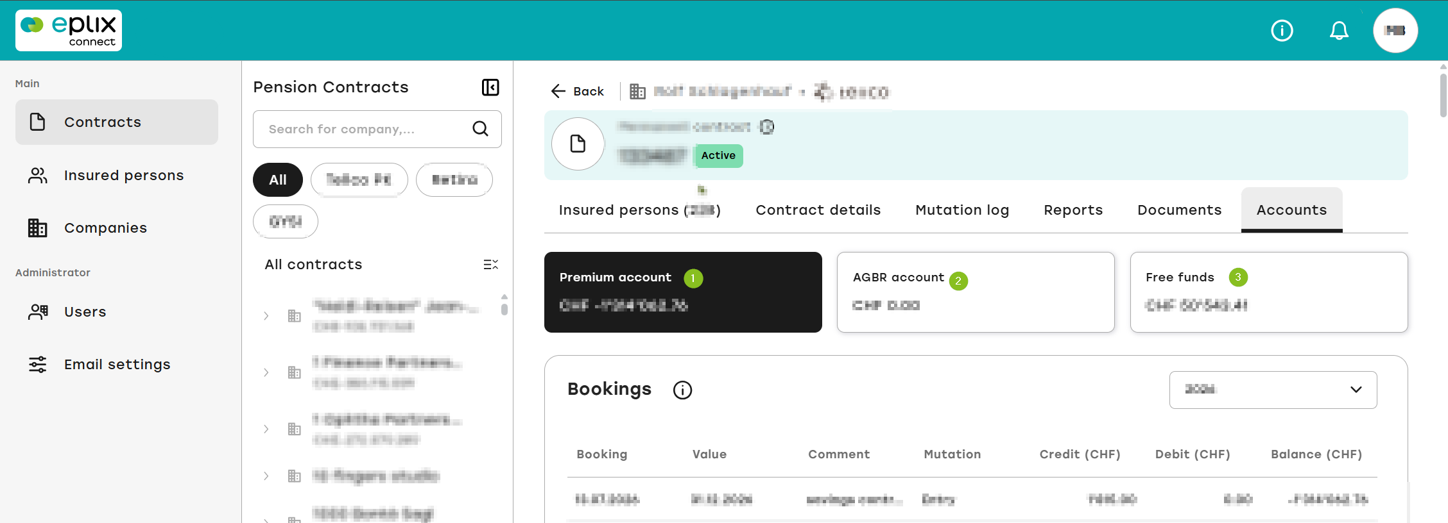Click the Value column header
This screenshot has height=523, width=1448.
click(x=709, y=454)
